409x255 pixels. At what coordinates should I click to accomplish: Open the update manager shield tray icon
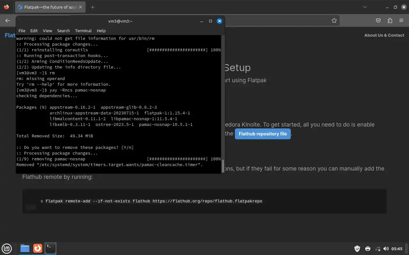[357, 249]
